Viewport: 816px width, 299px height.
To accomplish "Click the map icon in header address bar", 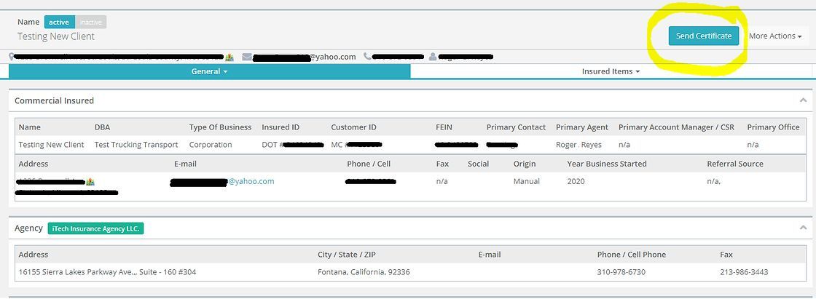I will (x=229, y=57).
